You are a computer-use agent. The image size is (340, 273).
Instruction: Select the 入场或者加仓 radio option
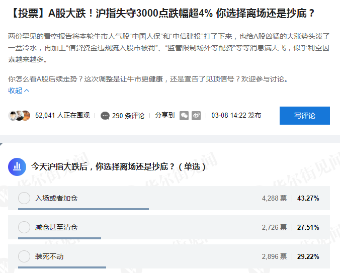24,198
